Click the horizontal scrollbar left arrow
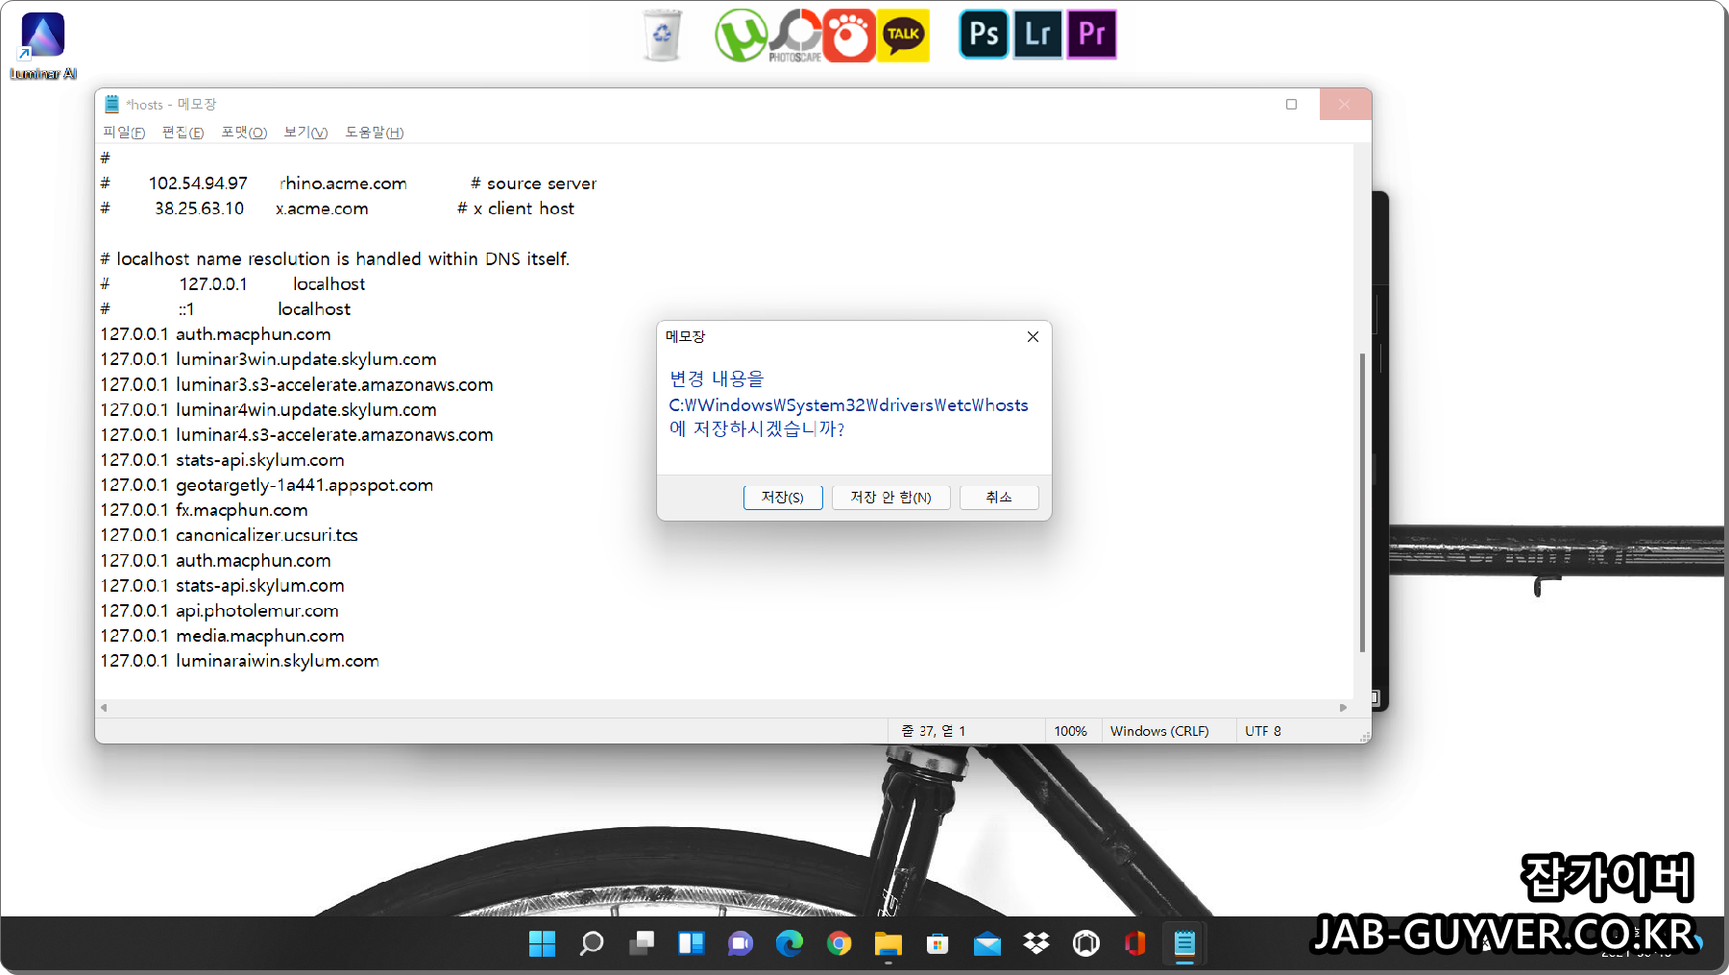Viewport: 1729px width, 975px height. point(104,708)
